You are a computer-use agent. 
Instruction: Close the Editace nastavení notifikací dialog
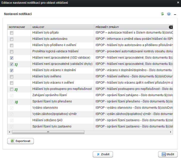click(178, 3)
